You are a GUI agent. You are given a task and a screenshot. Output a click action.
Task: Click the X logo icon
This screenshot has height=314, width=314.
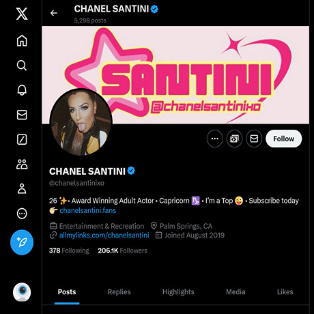point(22,14)
